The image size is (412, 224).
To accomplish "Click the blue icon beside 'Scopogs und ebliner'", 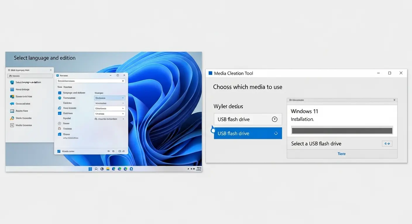I will pos(60,93).
